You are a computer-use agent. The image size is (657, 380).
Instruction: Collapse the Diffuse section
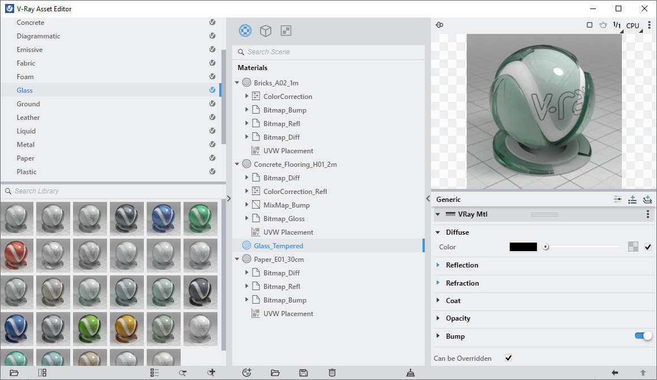pyautogui.click(x=438, y=232)
